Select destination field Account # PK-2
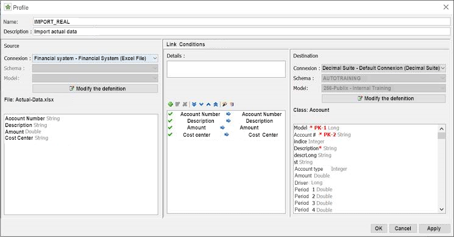 click(322, 134)
